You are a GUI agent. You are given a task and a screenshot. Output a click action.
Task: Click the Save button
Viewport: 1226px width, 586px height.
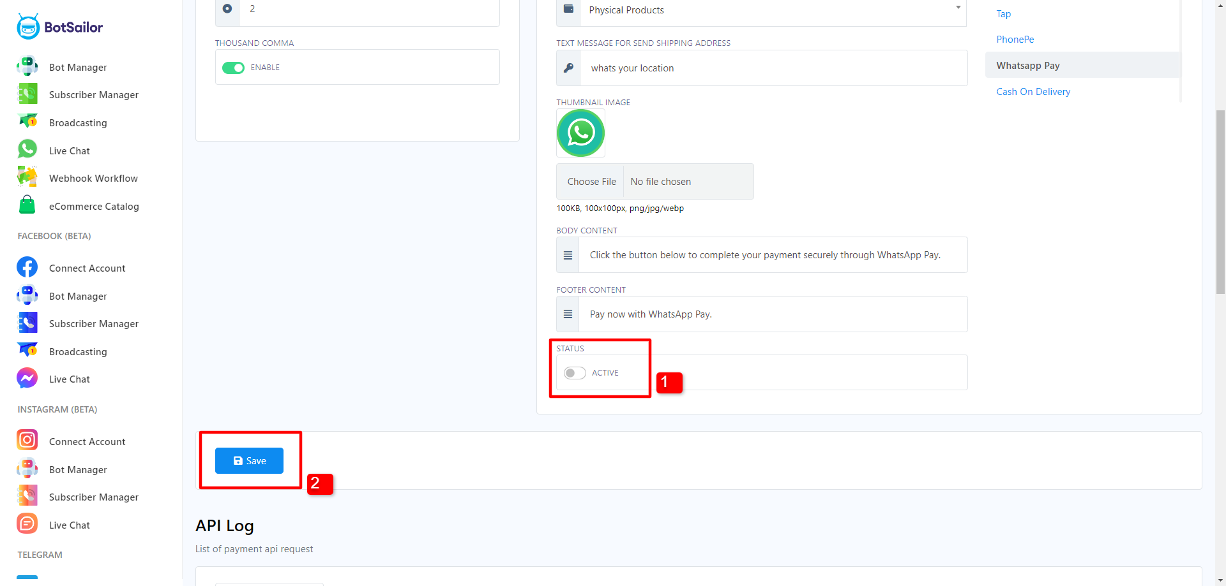tap(249, 461)
